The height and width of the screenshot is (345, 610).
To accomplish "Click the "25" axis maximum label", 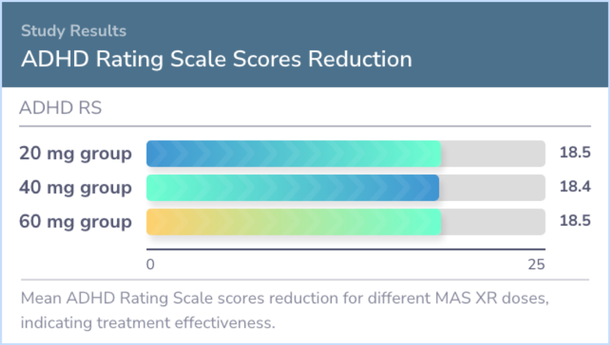I will pos(536,264).
